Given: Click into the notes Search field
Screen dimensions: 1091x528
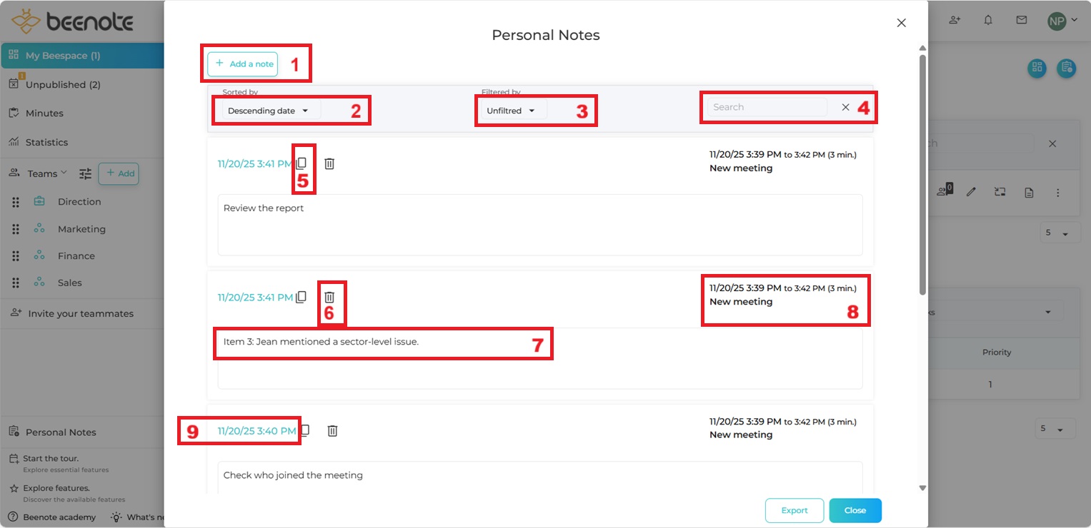Looking at the screenshot, I should [767, 107].
